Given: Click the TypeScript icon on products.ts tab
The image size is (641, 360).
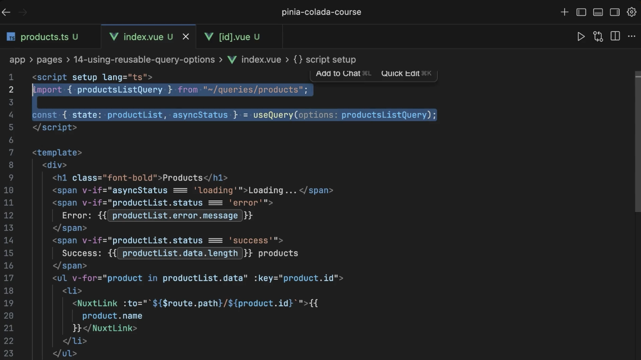Looking at the screenshot, I should click(x=11, y=37).
